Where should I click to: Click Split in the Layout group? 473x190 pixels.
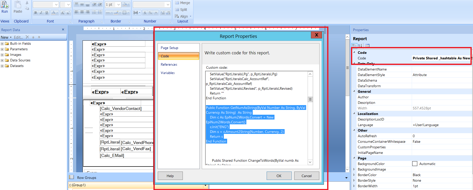tap(181, 10)
